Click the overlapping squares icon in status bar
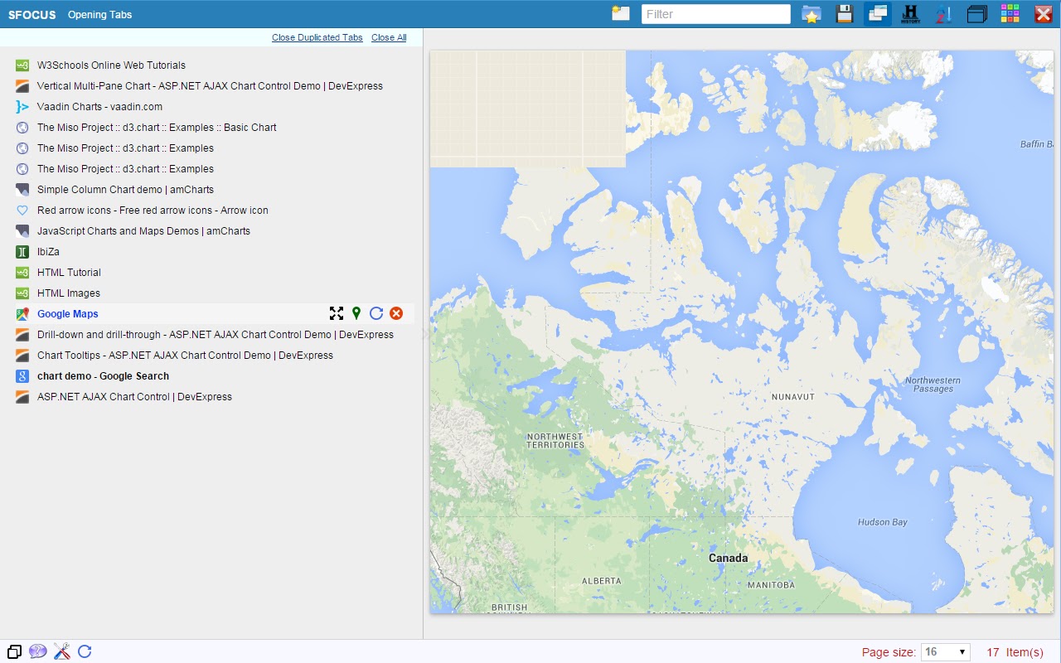The width and height of the screenshot is (1061, 663). (x=14, y=651)
